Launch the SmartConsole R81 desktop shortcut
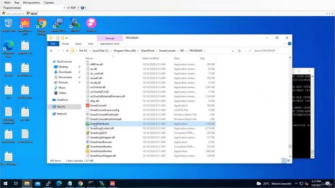 tap(25, 26)
